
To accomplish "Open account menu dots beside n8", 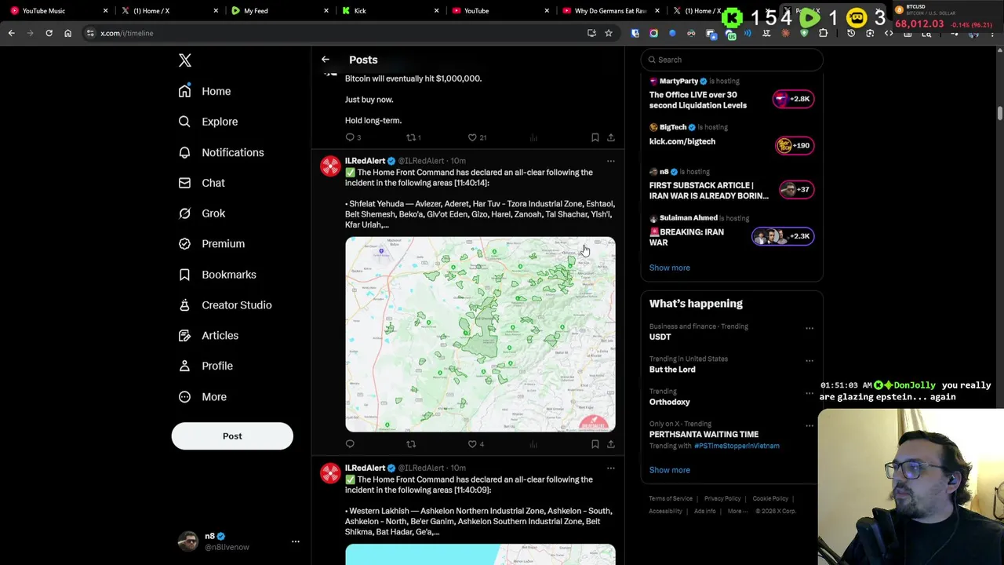I will [x=296, y=541].
